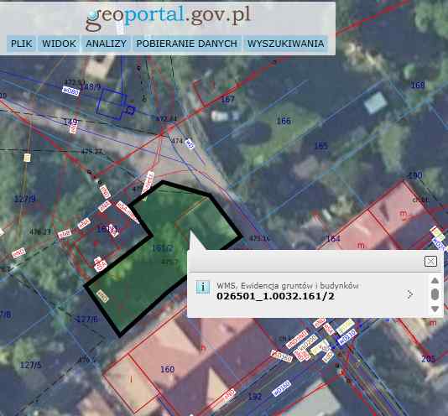Open the WIDOK menu
The image size is (448, 416).
pos(59,44)
